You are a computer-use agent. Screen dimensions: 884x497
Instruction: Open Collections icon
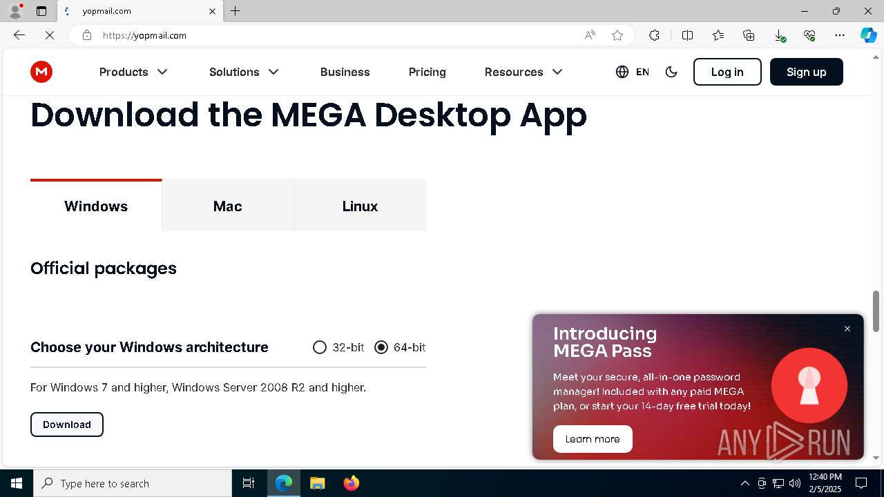click(x=749, y=35)
